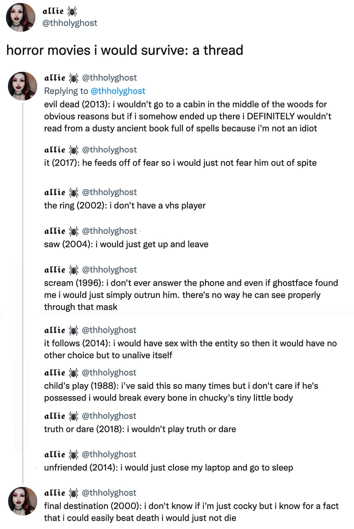
Task: Open the it follows (2014) tweet
Action: click(x=190, y=349)
